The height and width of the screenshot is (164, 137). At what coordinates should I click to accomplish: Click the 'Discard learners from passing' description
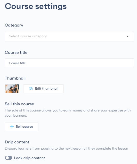point(67,149)
